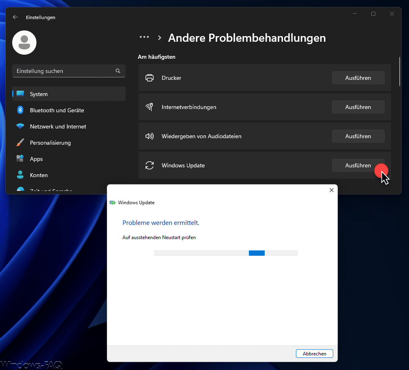Run the Drucker troubleshooter
The image size is (409, 370).
(x=358, y=78)
